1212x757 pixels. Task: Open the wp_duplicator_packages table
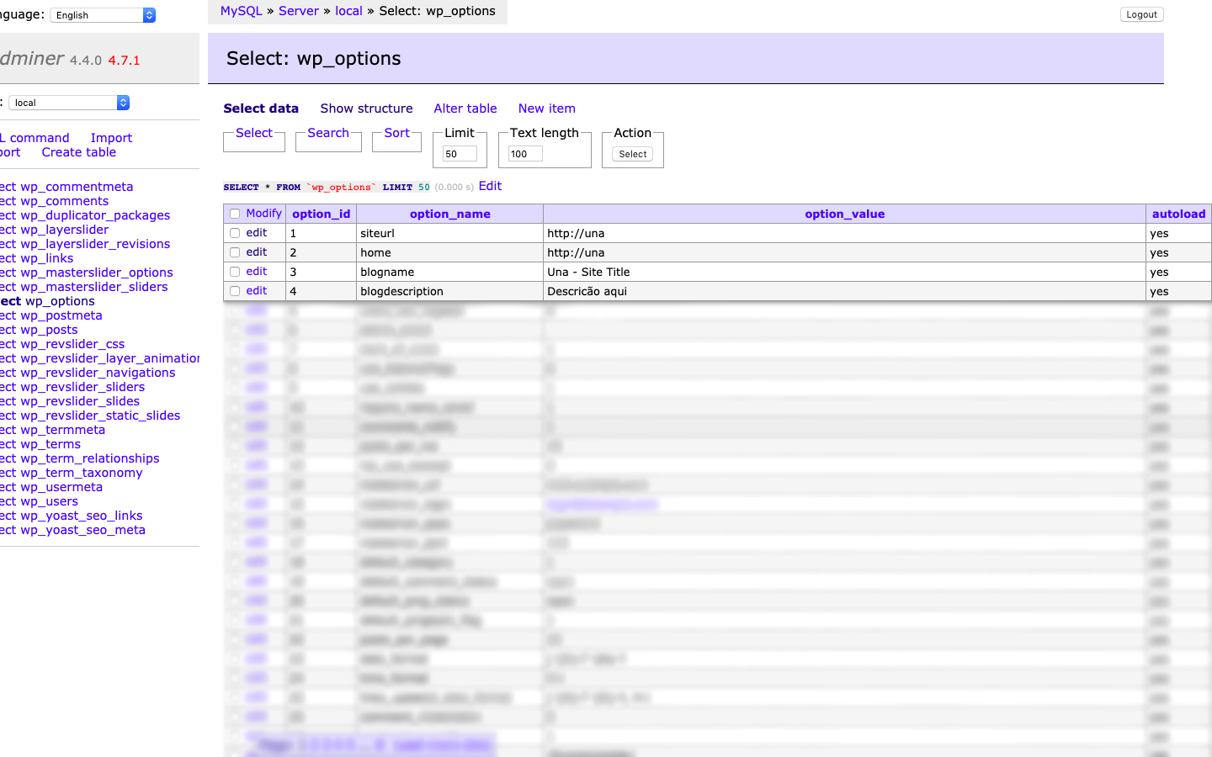click(x=95, y=215)
